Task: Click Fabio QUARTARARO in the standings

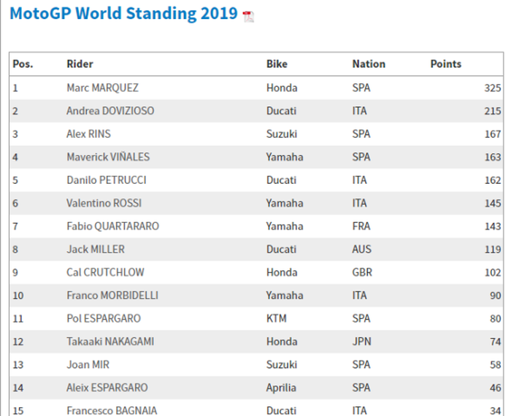Action: [112, 226]
